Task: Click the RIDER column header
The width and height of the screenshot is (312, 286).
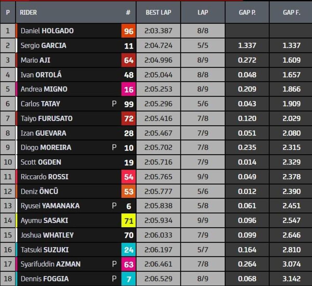Action: click(28, 12)
